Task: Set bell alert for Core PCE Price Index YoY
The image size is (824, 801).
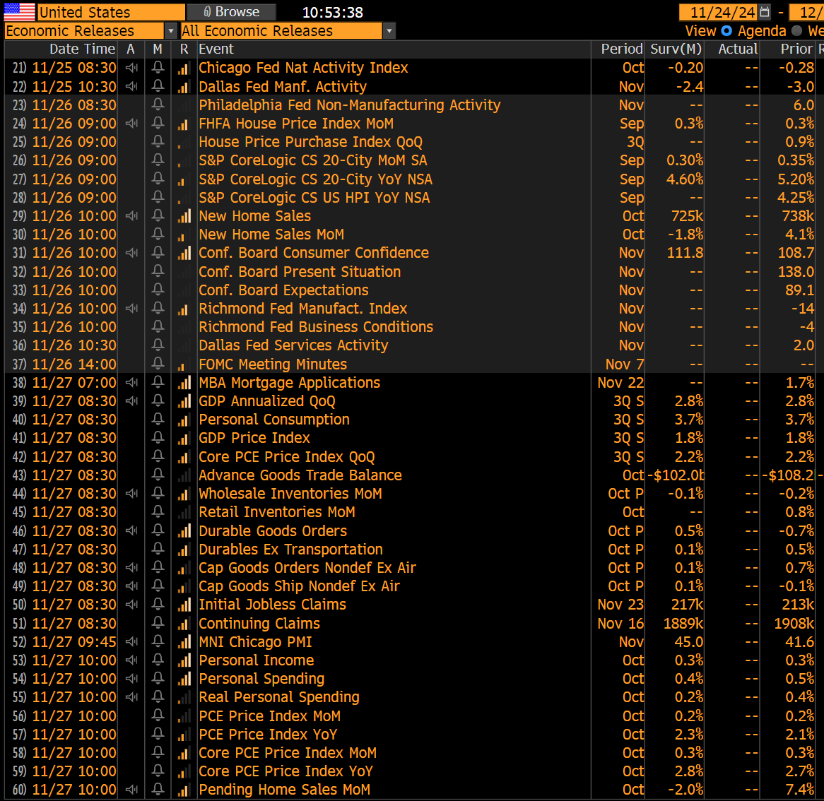Action: coord(158,771)
